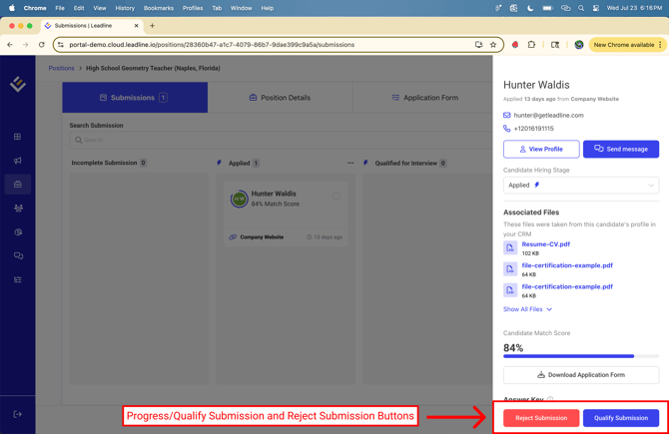Open the Candidate Hiring Stage dropdown
This screenshot has width=669, height=434.
point(580,185)
